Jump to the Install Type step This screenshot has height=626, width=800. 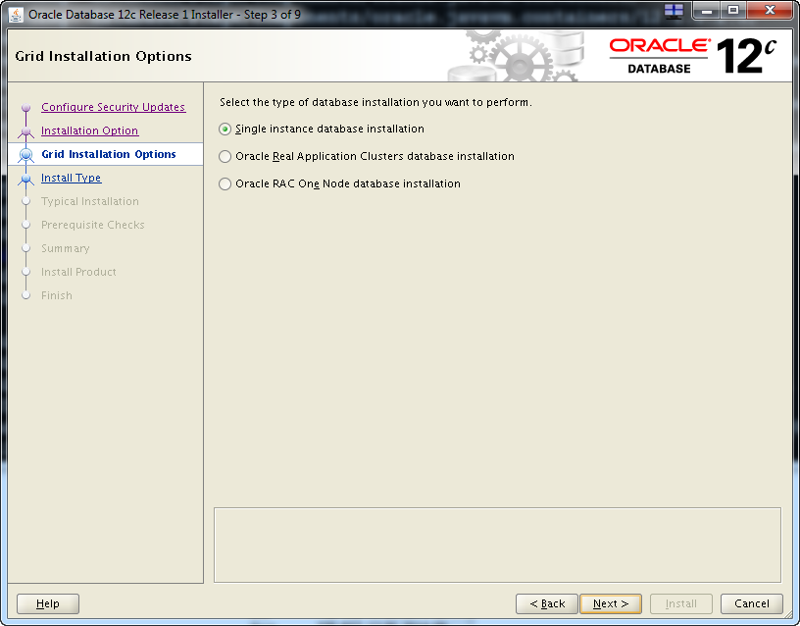pyautogui.click(x=72, y=178)
